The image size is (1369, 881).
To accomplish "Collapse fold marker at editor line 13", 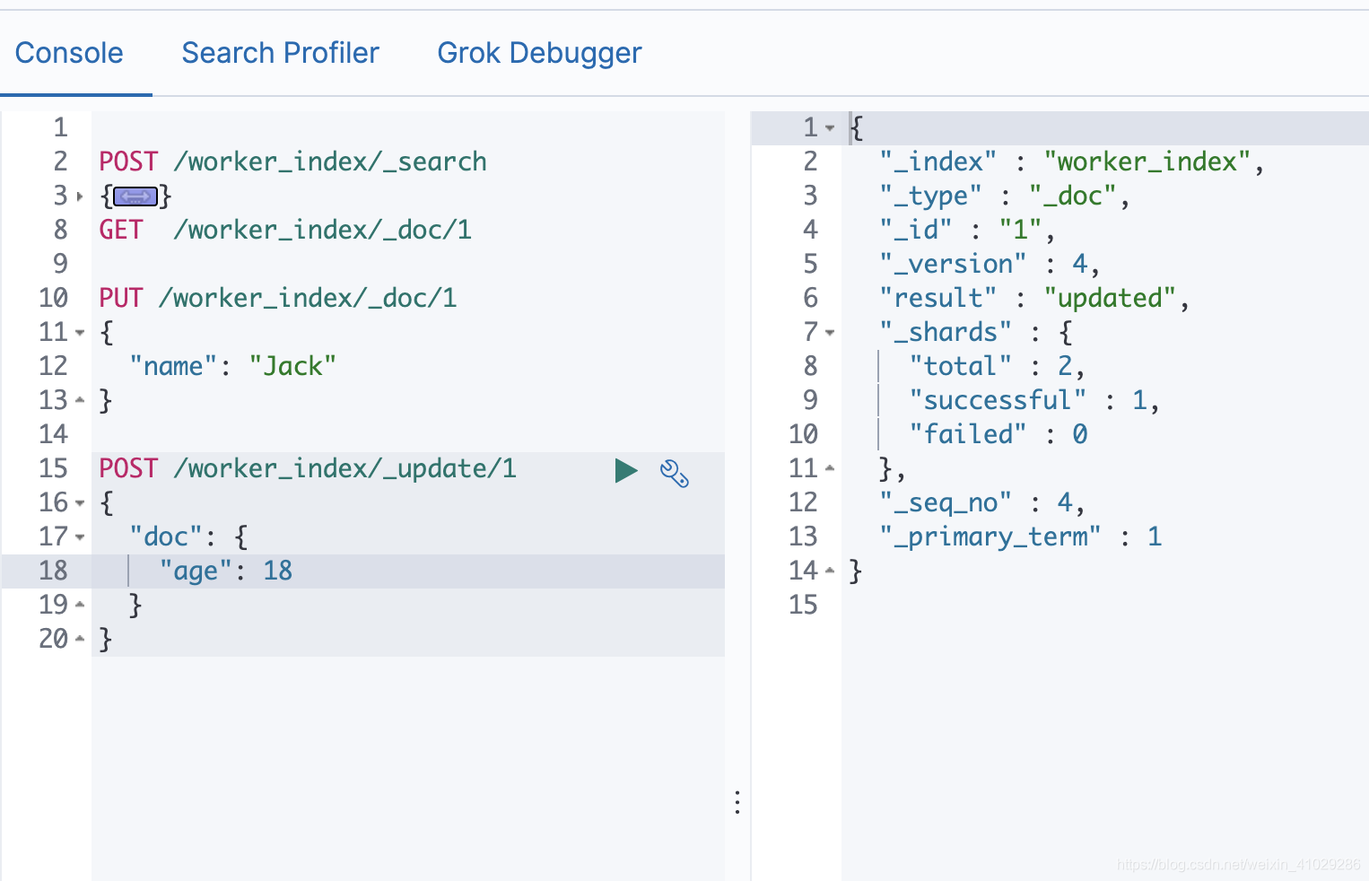I will (x=80, y=400).
